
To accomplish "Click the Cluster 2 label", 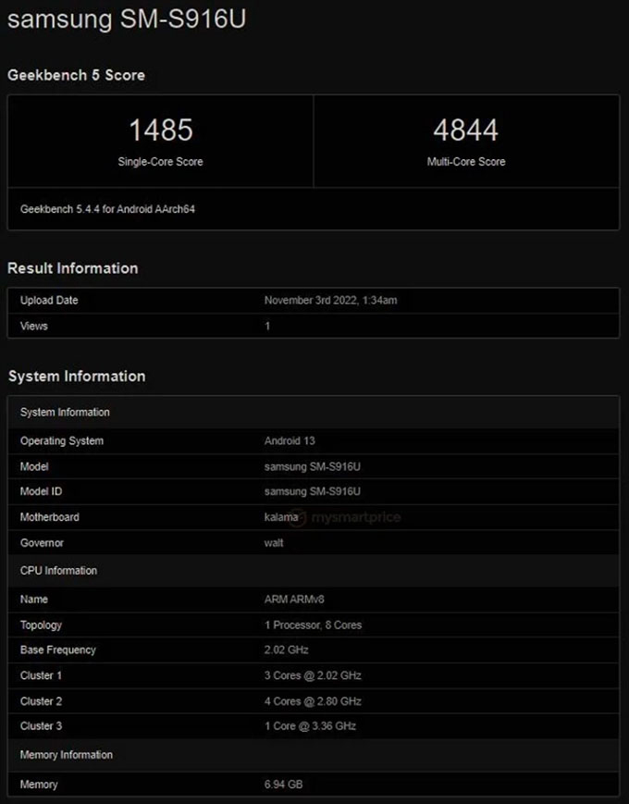I will coord(41,701).
